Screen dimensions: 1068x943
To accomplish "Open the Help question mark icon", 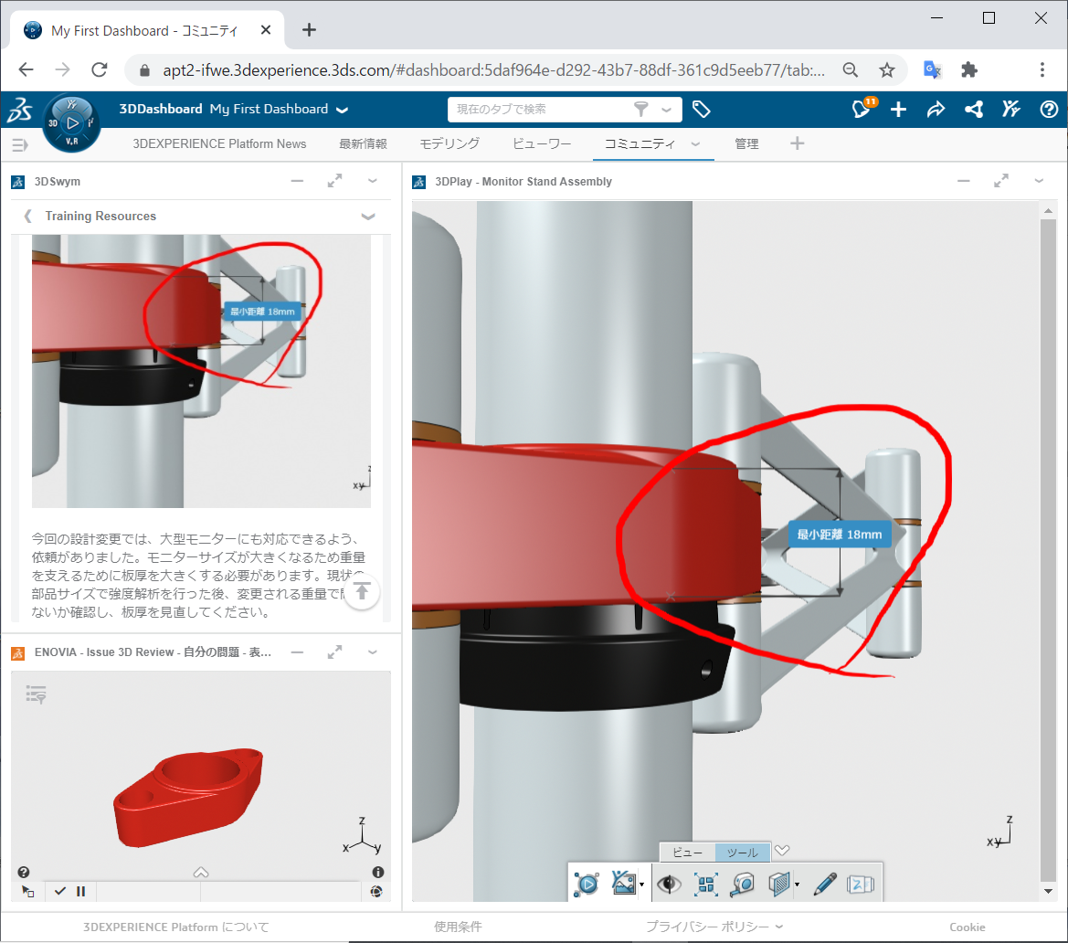I will [1049, 109].
